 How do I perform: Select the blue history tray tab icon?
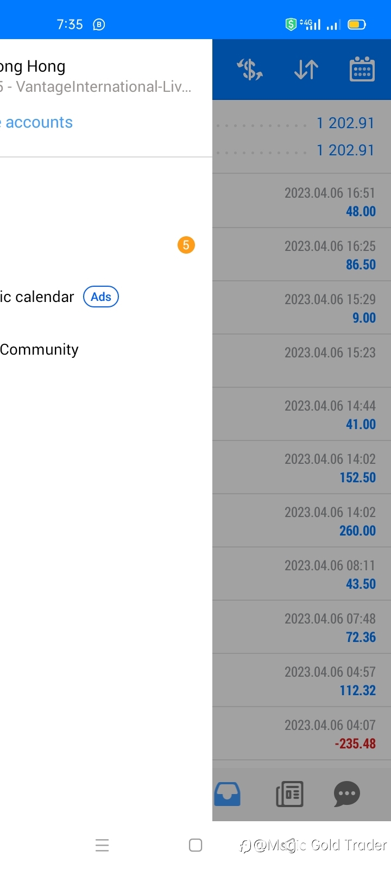[228, 794]
